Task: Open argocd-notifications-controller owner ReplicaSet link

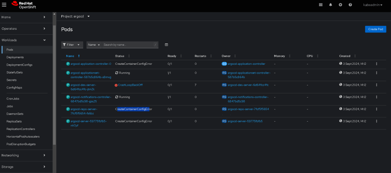Action: pos(248,99)
